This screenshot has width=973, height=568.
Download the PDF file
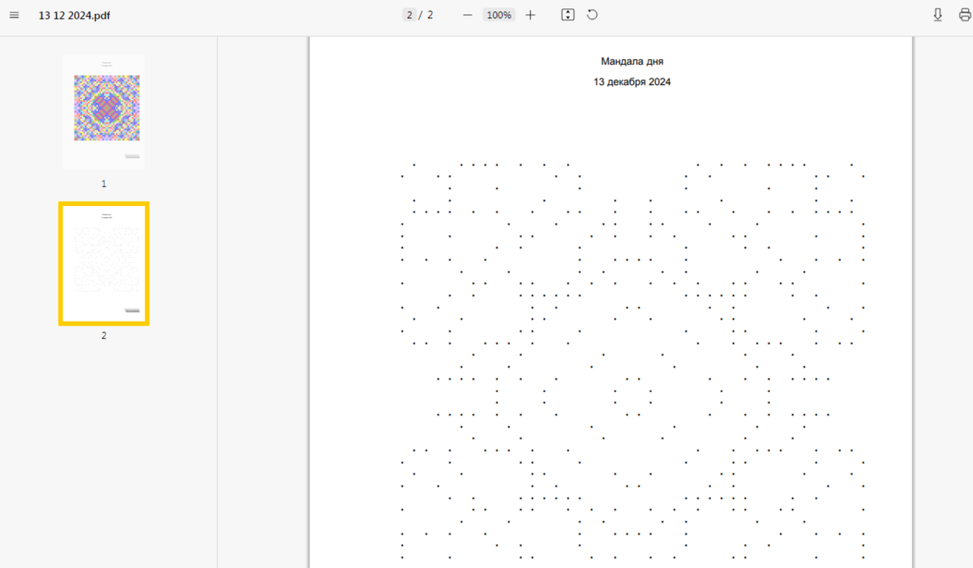[938, 15]
